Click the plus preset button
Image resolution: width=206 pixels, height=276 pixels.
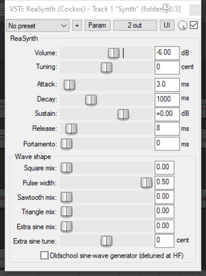[77, 25]
